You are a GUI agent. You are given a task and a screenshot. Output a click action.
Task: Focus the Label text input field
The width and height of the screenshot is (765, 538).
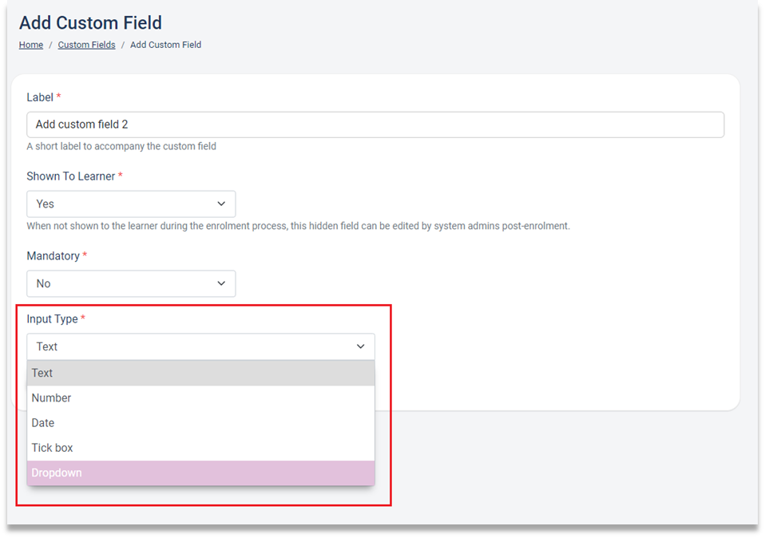[375, 125]
